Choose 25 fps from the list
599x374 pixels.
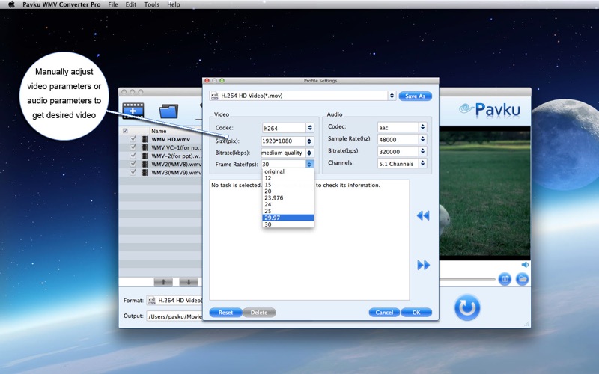288,211
